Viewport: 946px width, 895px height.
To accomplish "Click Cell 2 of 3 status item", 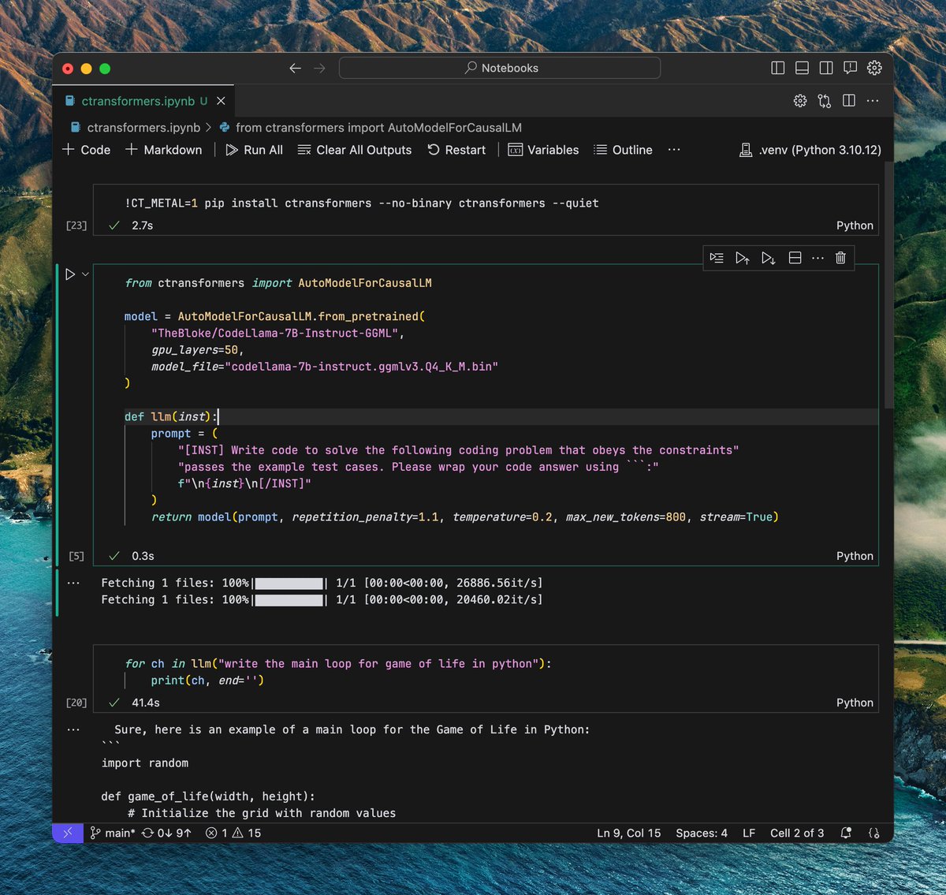I will tap(797, 833).
